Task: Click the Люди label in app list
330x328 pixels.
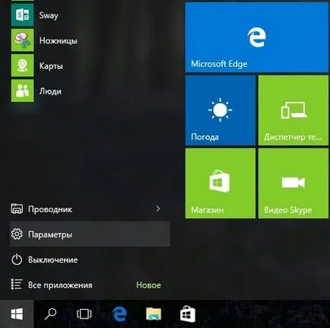Action: 50,91
